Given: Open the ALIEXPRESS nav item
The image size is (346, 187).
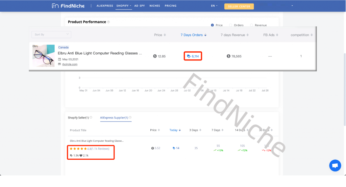Looking at the screenshot, I should (105, 6).
